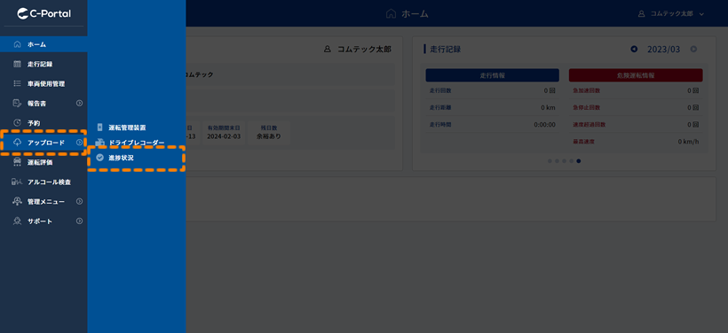Click the サポート icon
Image resolution: width=728 pixels, height=333 pixels.
pyautogui.click(x=17, y=221)
